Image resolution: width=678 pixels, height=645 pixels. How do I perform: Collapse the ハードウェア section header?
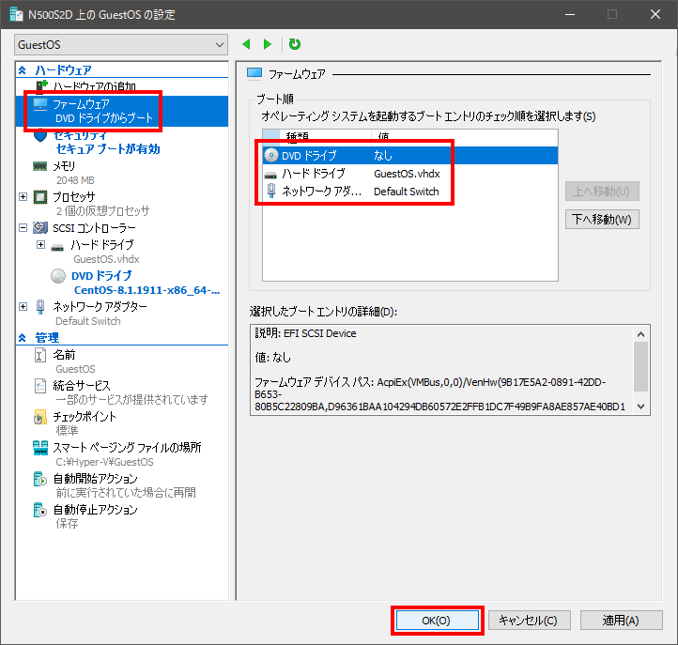[23, 70]
